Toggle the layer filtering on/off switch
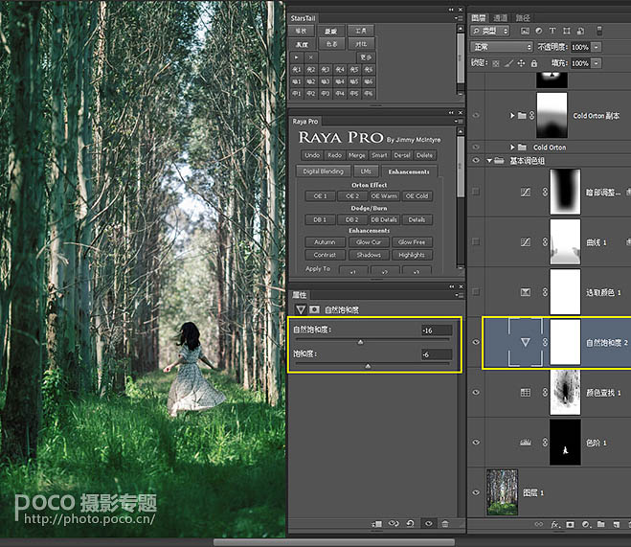 pos(599,31)
